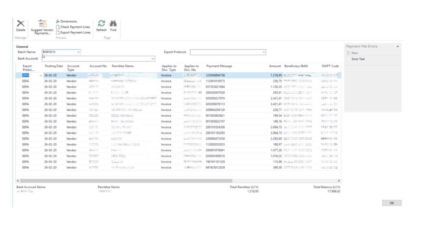Open the Bank Account dropdown
Viewport: 430px width, 235px height.
click(153, 59)
